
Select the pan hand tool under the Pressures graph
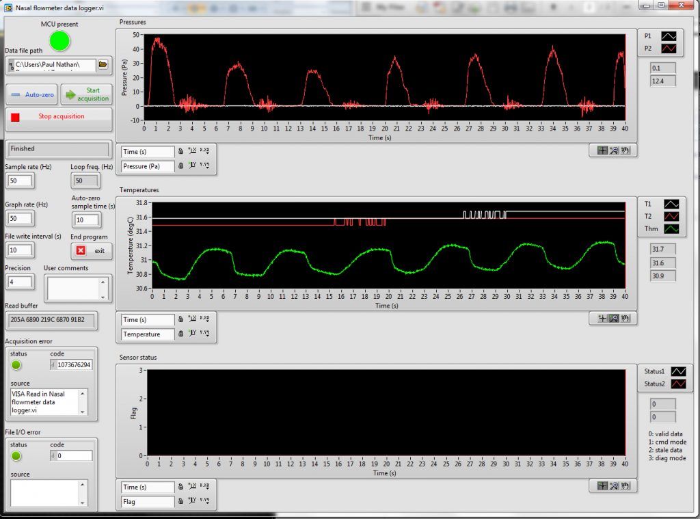tap(625, 150)
